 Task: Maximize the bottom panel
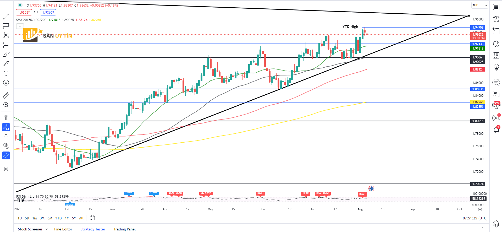click(484, 229)
